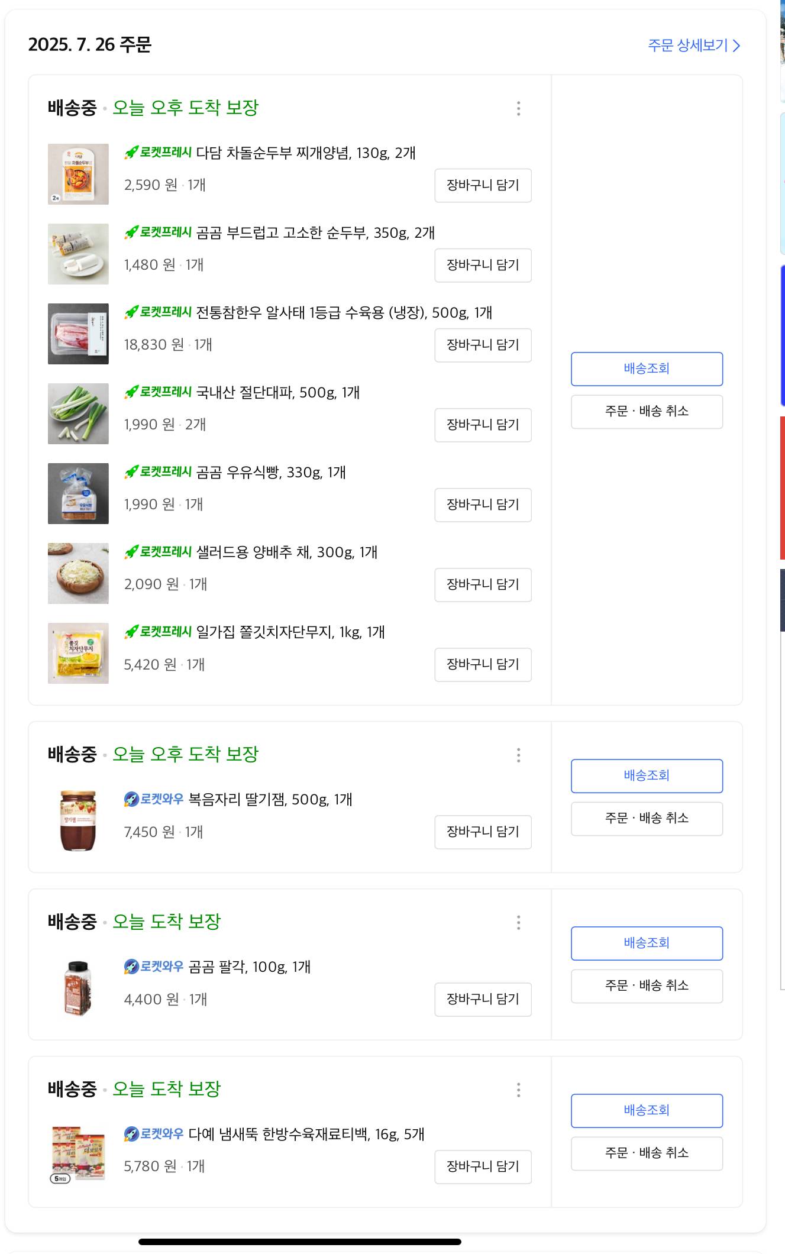Screen dimensions: 785x1254
Task: Track delivery of 다예 한방수육재료티백
Action: click(x=647, y=1110)
